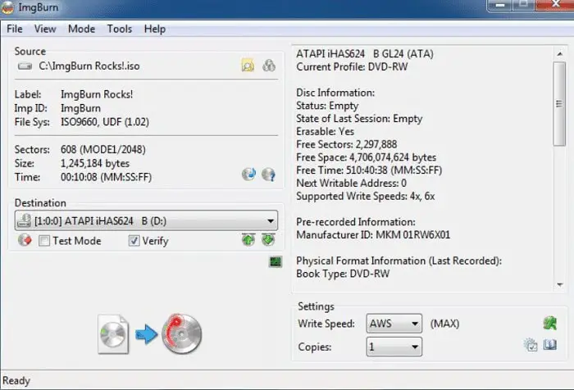Screen dimensions: 574x390
Task: Open the Mode menu
Action: pyautogui.click(x=82, y=29)
